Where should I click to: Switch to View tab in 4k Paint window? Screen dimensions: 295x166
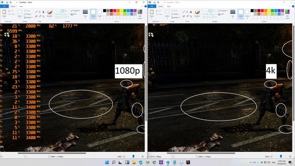pos(169,6)
